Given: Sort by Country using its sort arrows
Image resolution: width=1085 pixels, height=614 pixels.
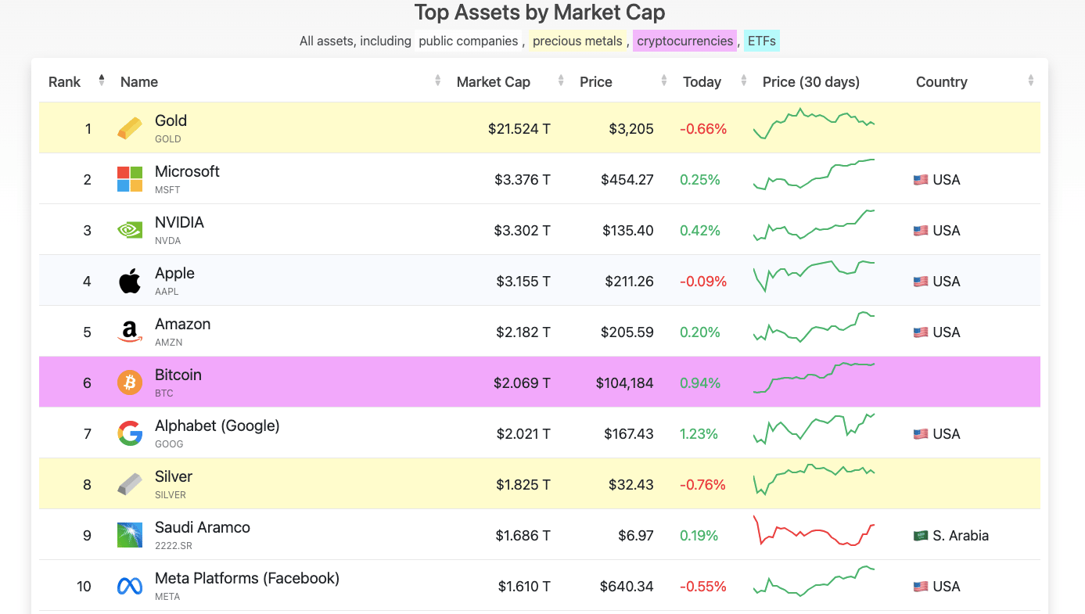Looking at the screenshot, I should coord(1031,81).
